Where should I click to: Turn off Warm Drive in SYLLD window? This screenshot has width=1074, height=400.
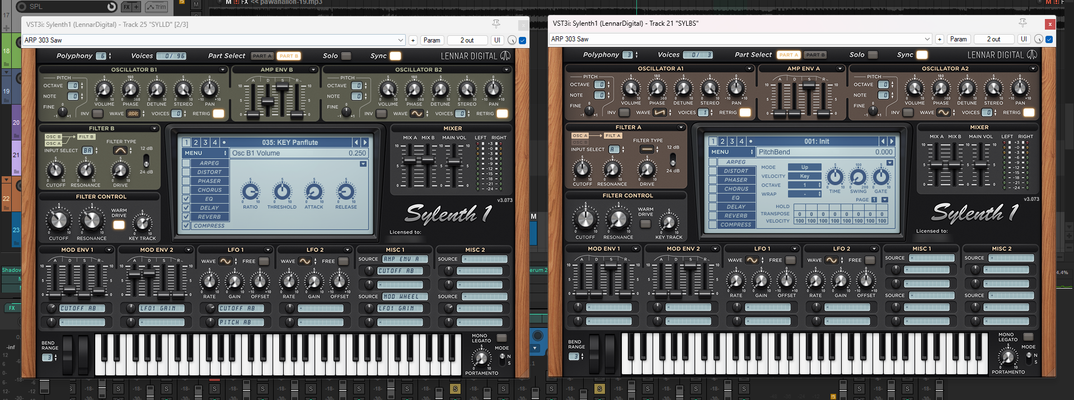point(119,225)
